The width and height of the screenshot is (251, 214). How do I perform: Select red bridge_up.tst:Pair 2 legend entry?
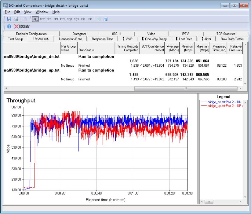[x=222, y=106]
